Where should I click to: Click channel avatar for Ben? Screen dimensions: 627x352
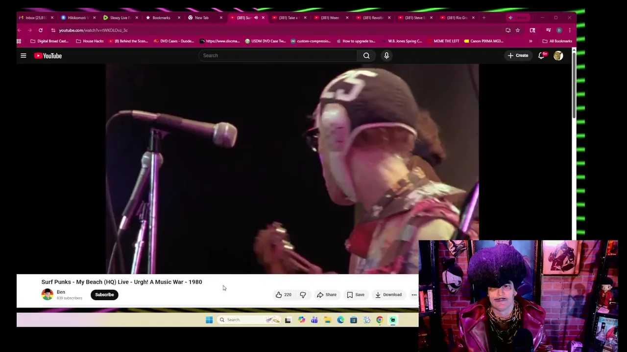click(48, 294)
